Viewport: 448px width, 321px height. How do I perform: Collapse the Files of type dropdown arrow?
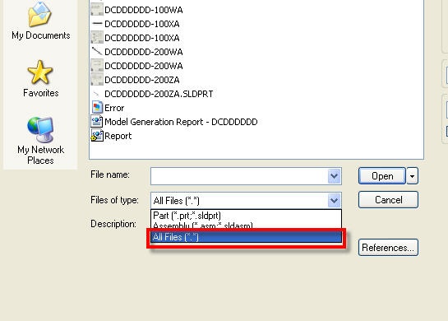click(334, 200)
